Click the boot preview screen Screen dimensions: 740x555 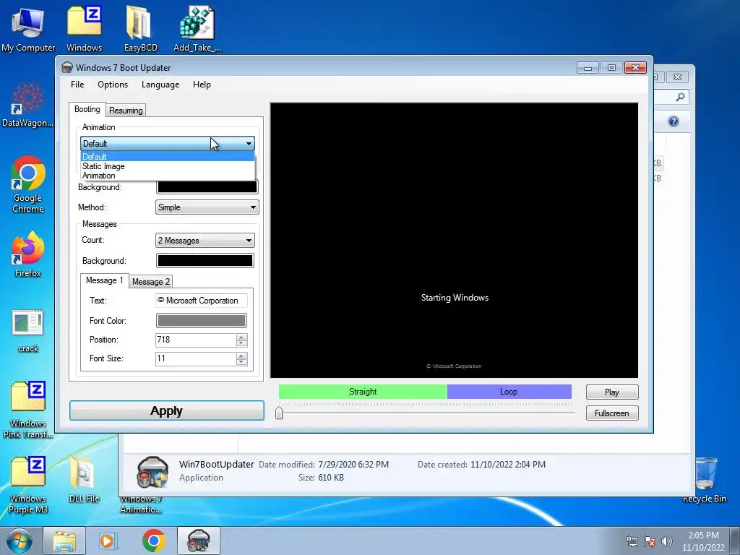click(454, 240)
